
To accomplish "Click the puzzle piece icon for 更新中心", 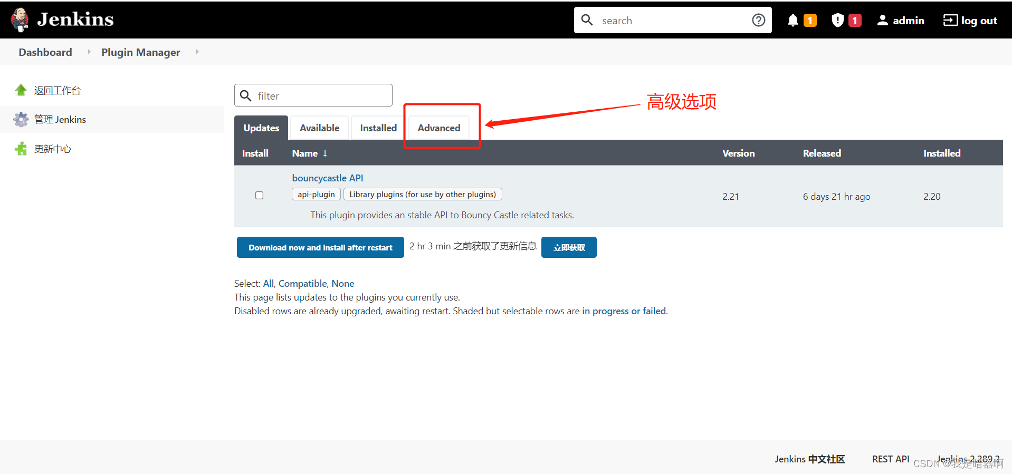I will (x=21, y=149).
